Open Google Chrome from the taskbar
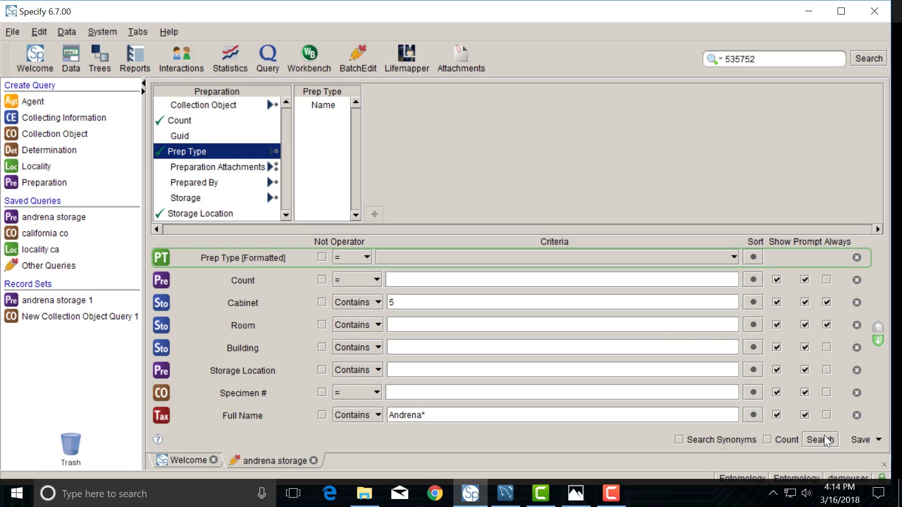This screenshot has width=902, height=507. (435, 493)
